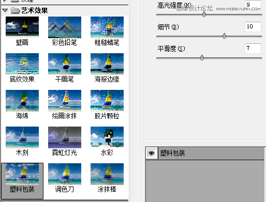Pick the 胶片颗粒 filter thumbnail

107,101
